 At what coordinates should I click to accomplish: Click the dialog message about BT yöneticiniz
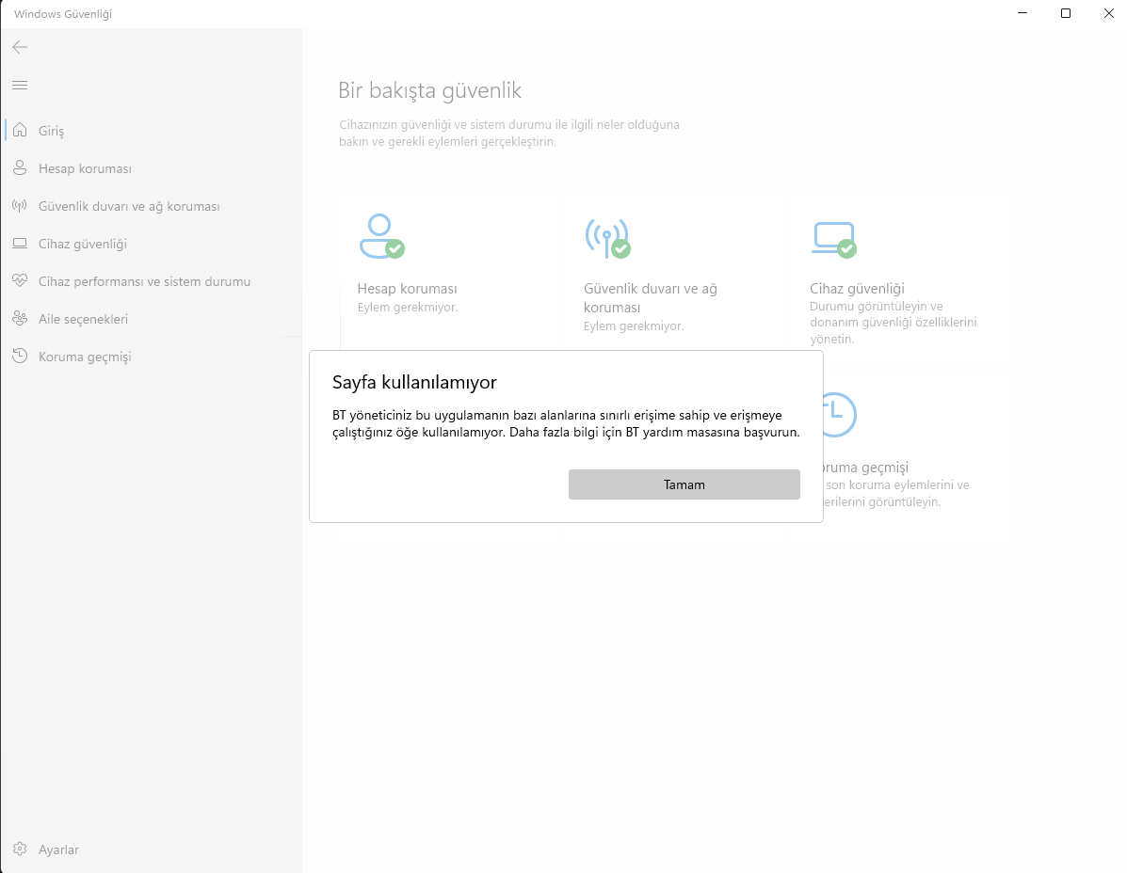pos(566,423)
